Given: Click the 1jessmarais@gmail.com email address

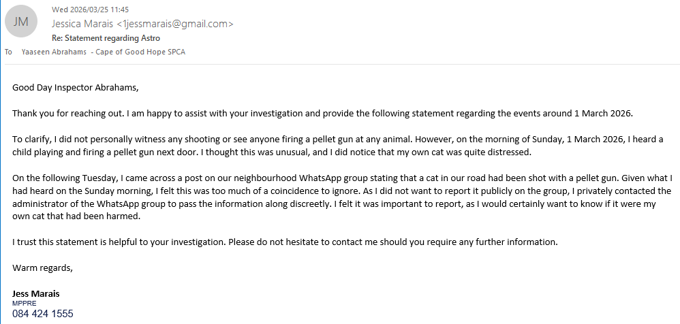Looking at the screenshot, I should (x=175, y=24).
